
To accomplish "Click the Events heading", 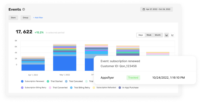I will [15, 9].
